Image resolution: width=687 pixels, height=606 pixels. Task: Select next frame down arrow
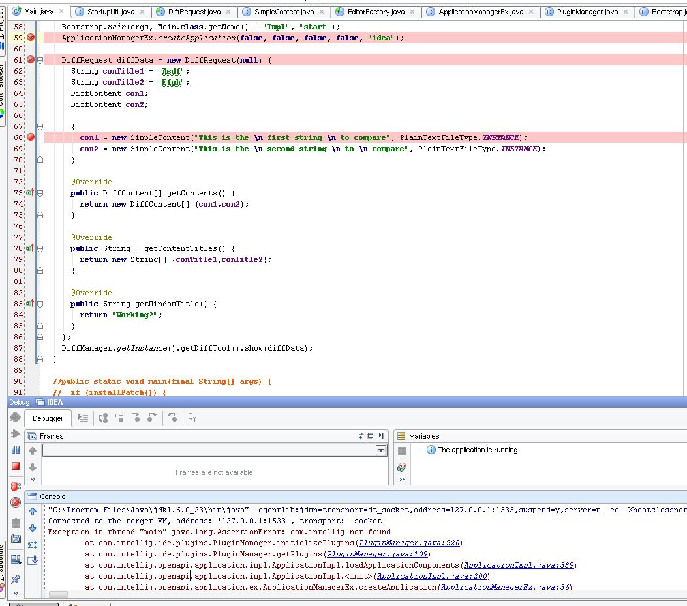[33, 467]
